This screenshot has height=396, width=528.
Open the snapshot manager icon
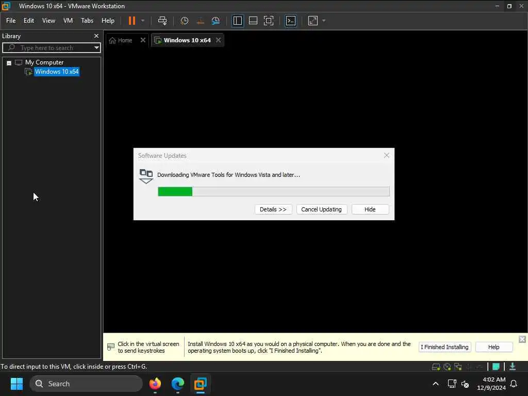click(x=216, y=21)
